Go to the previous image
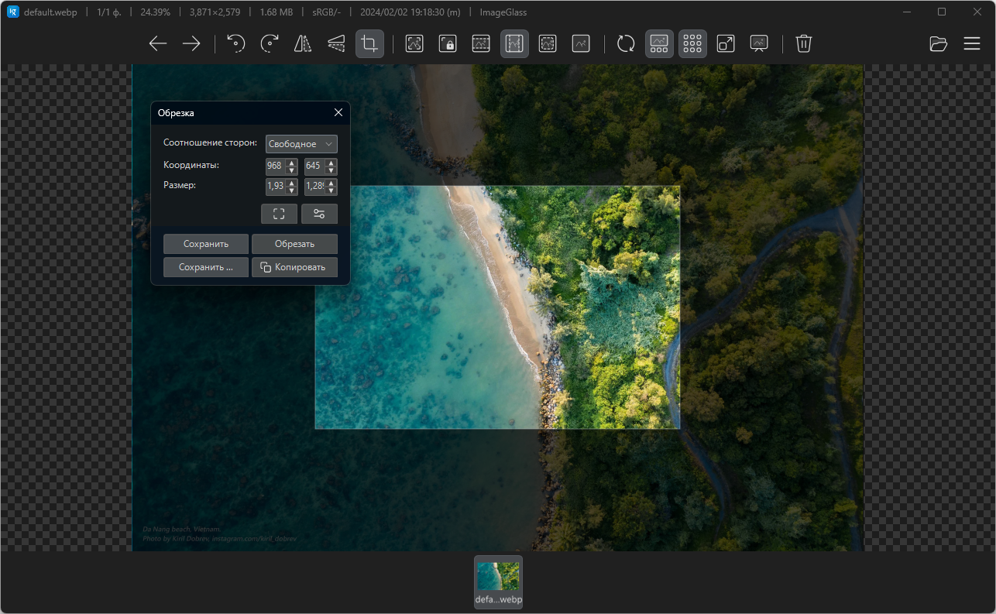The height and width of the screenshot is (614, 996). 158,44
